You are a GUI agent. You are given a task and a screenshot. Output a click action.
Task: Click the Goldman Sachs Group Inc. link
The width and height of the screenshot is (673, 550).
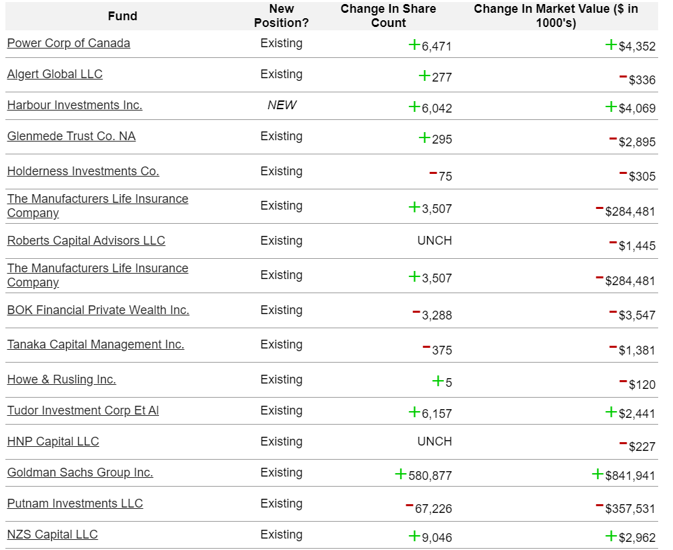point(80,472)
